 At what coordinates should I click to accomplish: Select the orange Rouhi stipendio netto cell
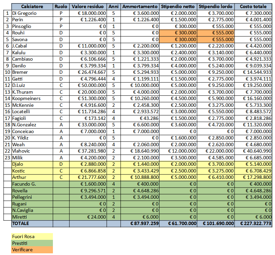[178, 33]
